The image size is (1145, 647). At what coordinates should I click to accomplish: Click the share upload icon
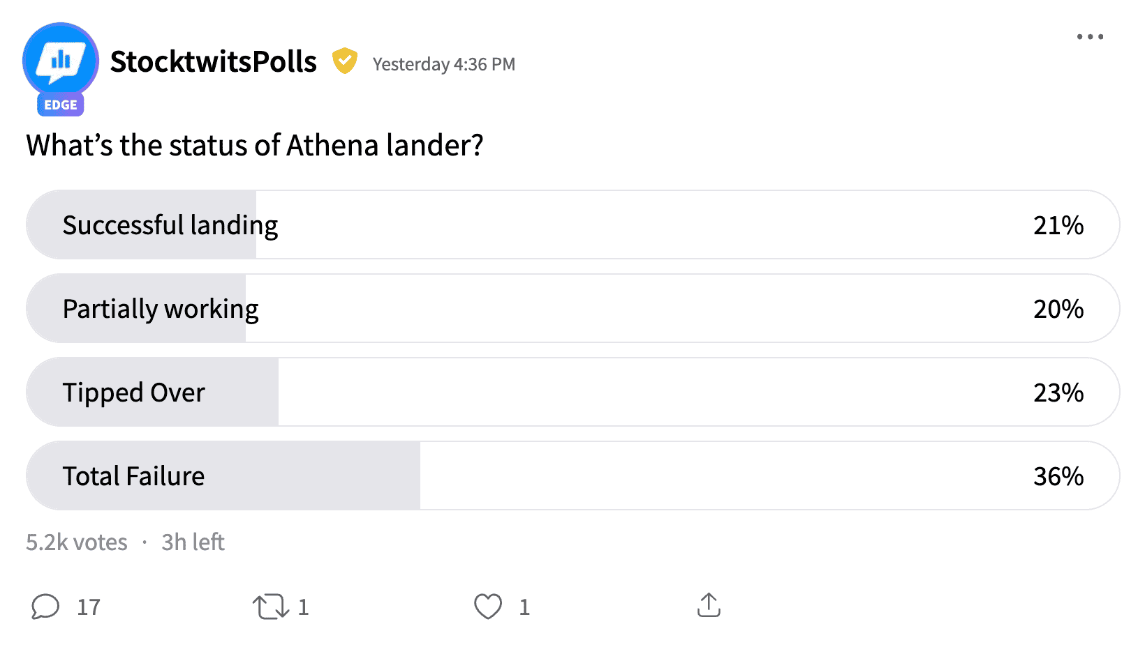709,605
